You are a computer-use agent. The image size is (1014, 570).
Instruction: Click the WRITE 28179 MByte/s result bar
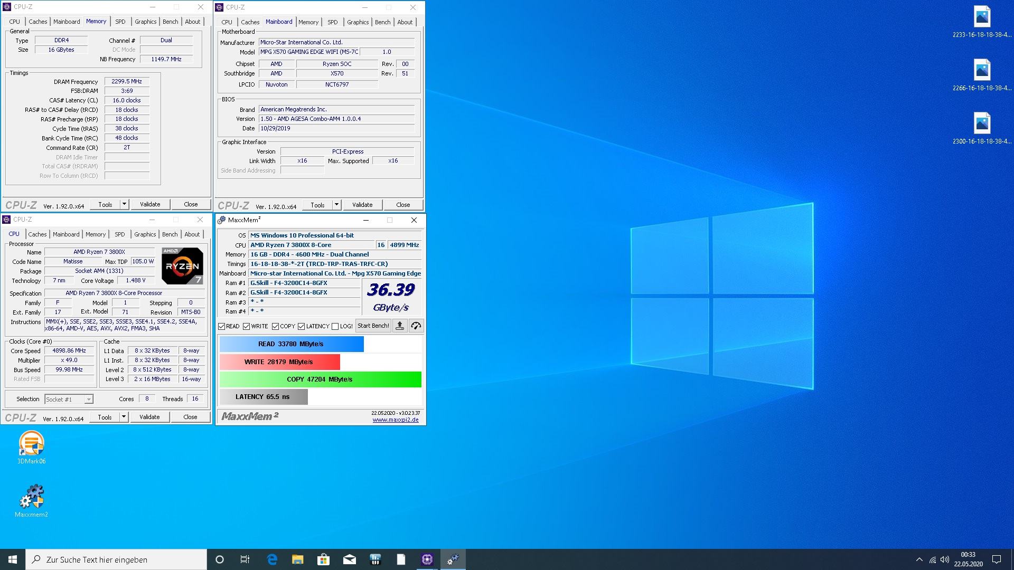(279, 362)
